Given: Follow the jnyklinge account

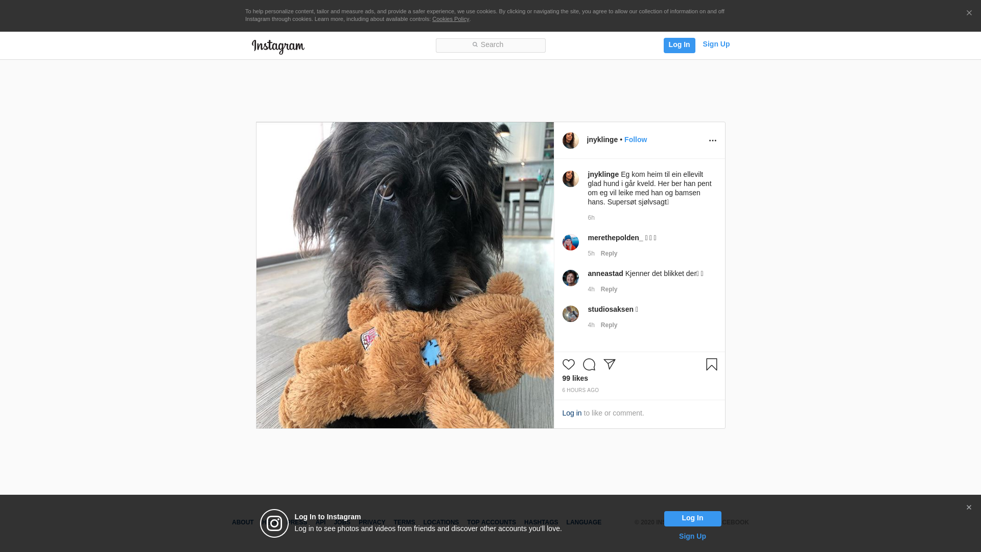Looking at the screenshot, I should click(635, 140).
